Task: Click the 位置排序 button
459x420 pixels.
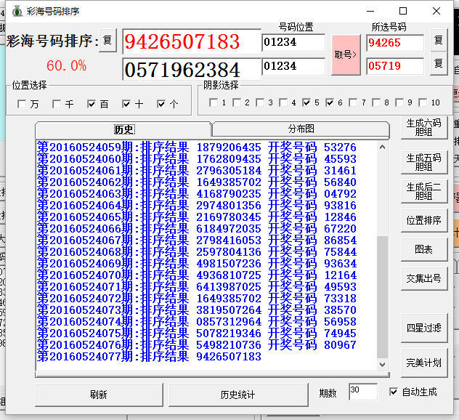Action: pos(423,220)
